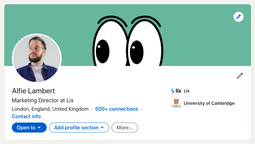Click the blue pencil to edit cover photo
Viewport: 255px width, 144px height.
click(238, 17)
